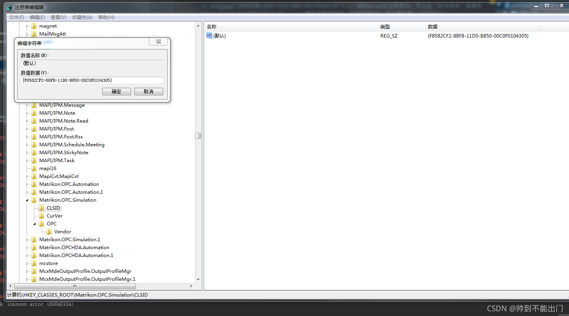The image size is (569, 316).
Task: Click Matrikon.OPCHDA.Automation.1 folder icon
Action: [x=34, y=255]
